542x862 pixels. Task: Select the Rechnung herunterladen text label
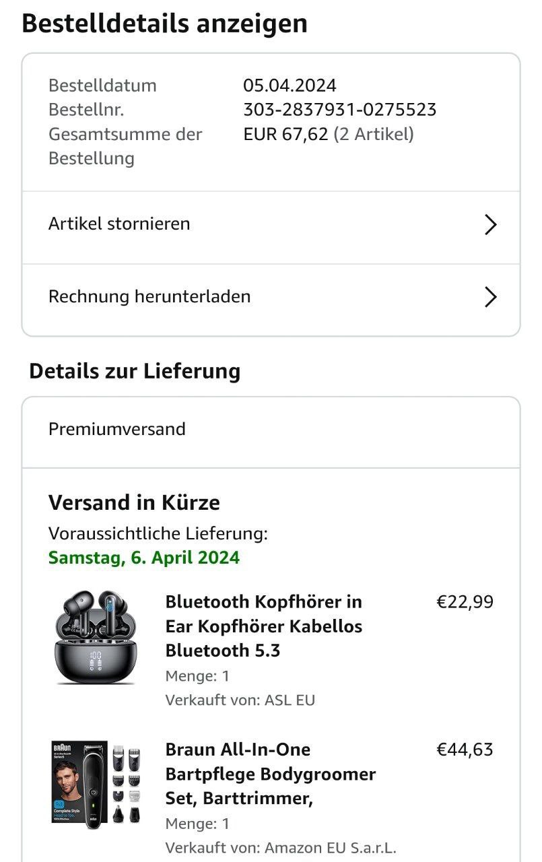click(149, 296)
